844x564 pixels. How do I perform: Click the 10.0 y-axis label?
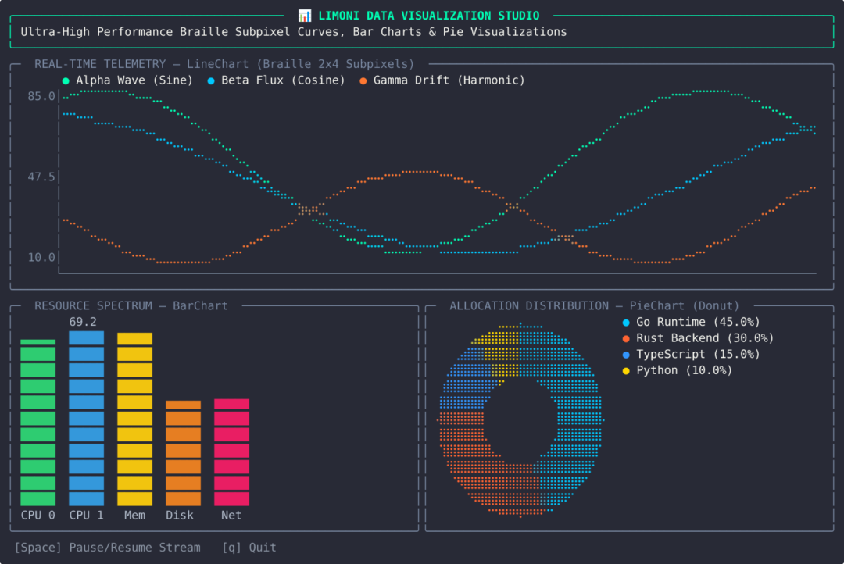(x=41, y=257)
